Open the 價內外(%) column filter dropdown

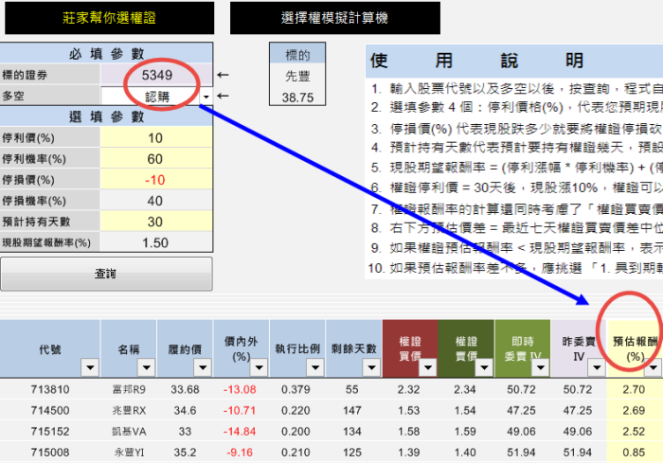point(259,367)
